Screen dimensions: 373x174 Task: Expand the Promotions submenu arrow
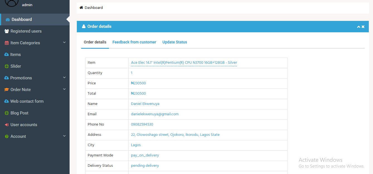coord(64,78)
